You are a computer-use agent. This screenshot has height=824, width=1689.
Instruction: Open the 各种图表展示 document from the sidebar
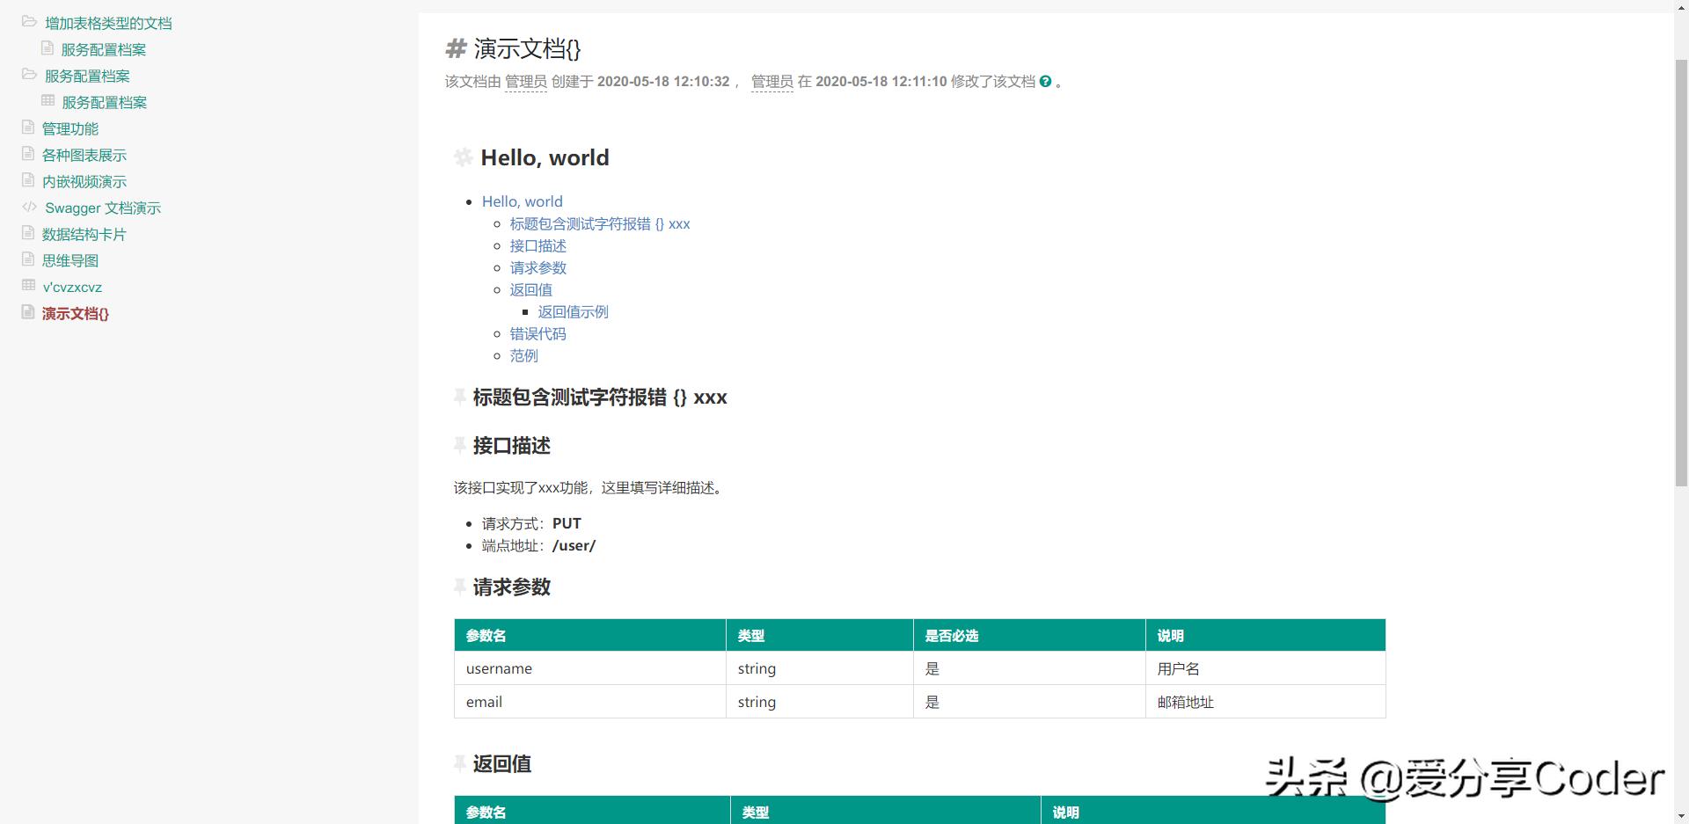pyautogui.click(x=84, y=155)
